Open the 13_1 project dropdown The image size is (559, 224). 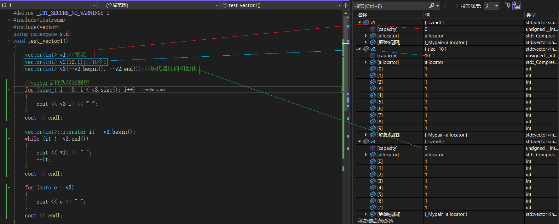point(48,5)
